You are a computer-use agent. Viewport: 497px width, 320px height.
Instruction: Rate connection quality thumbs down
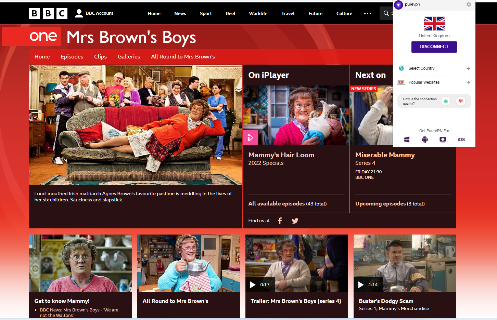click(x=461, y=101)
